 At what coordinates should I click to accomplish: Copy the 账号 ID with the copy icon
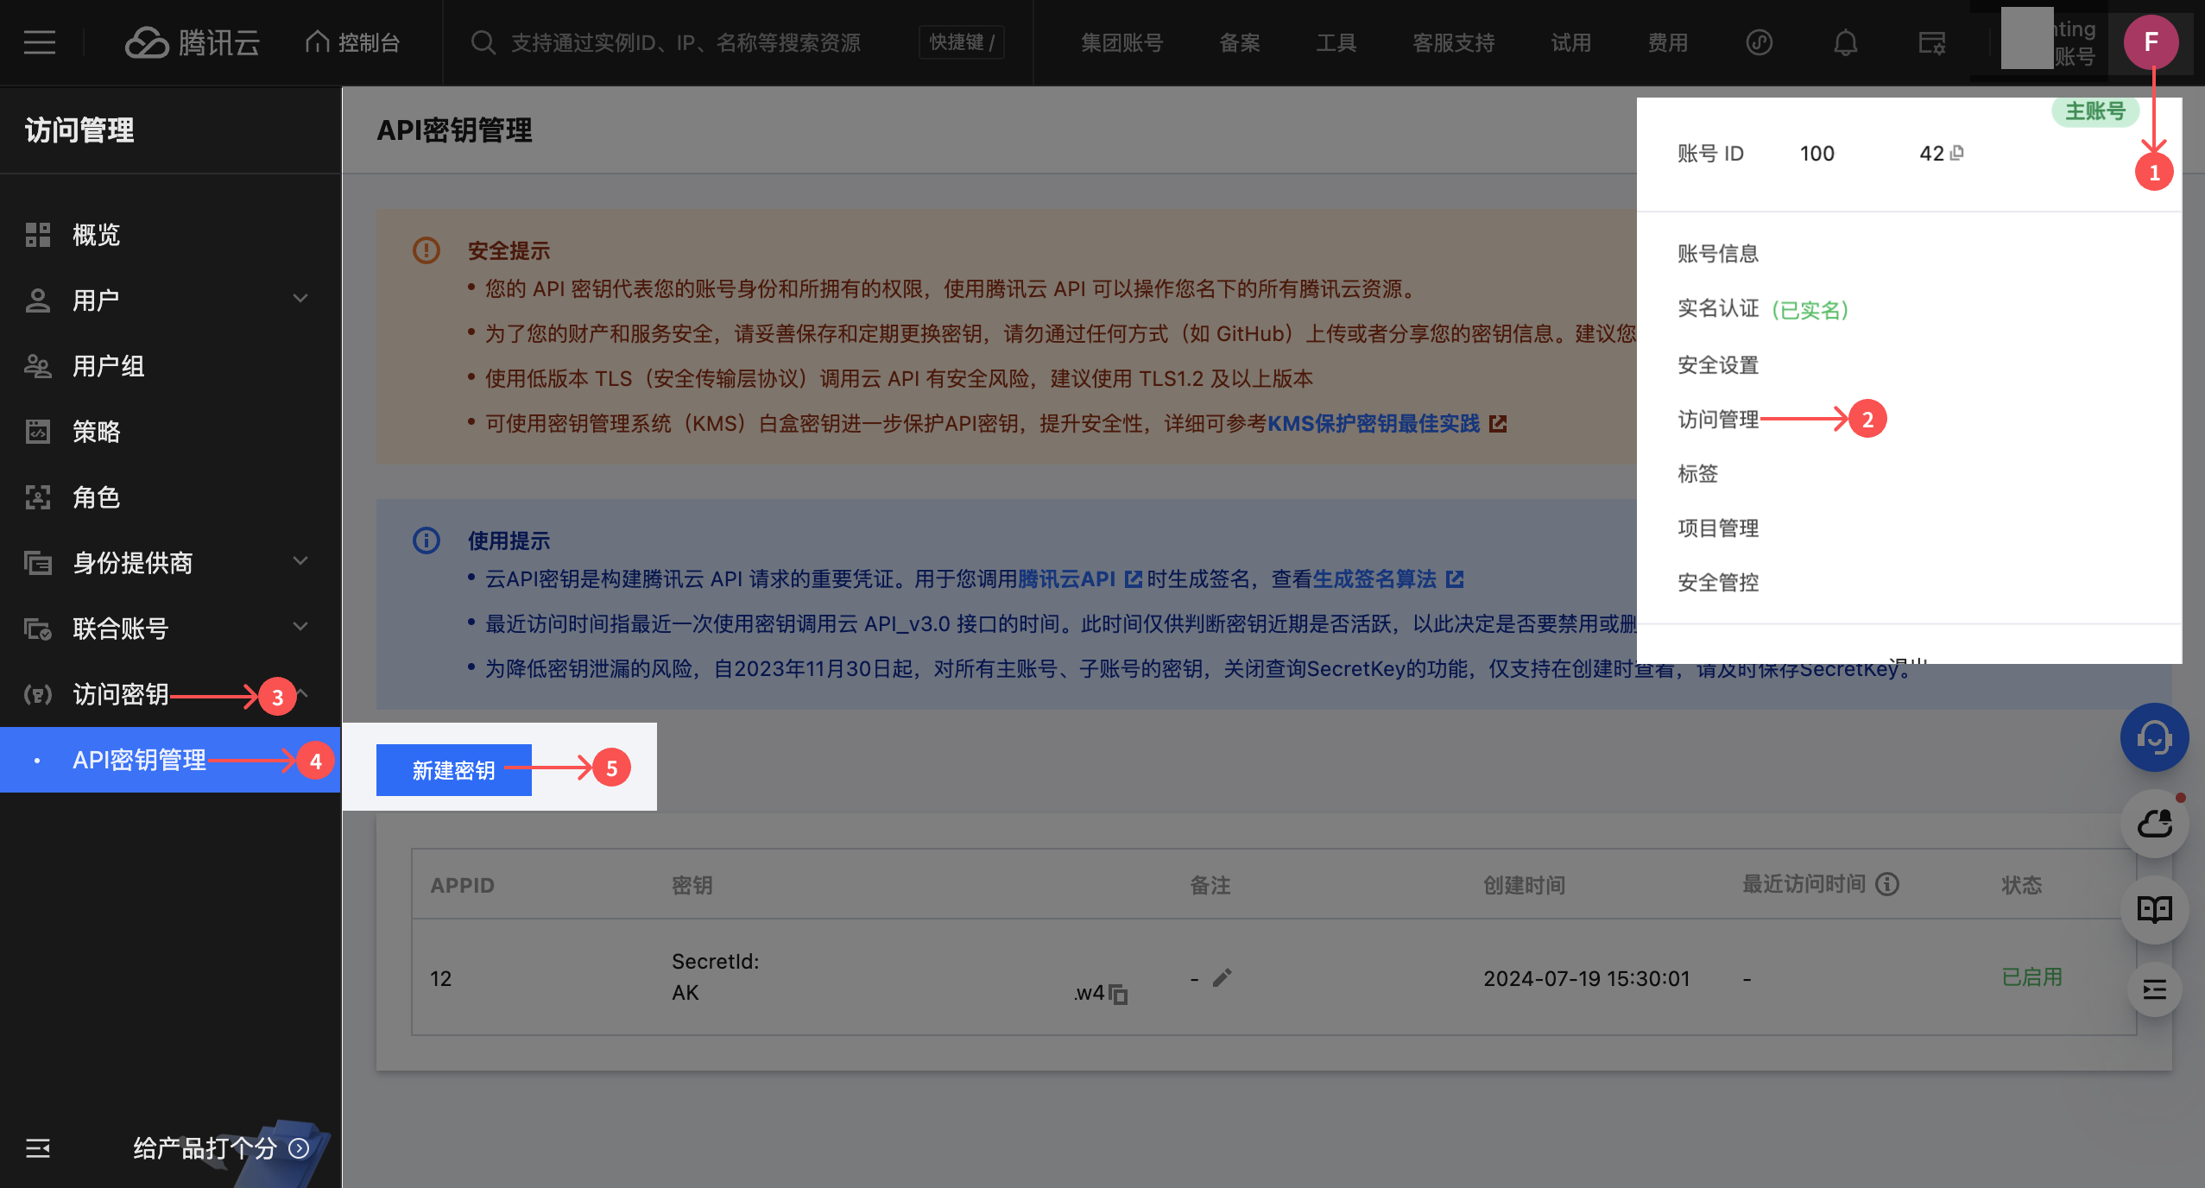[x=1956, y=153]
